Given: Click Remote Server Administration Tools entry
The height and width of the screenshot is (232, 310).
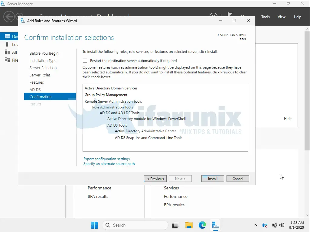Looking at the screenshot, I should click(x=113, y=101).
